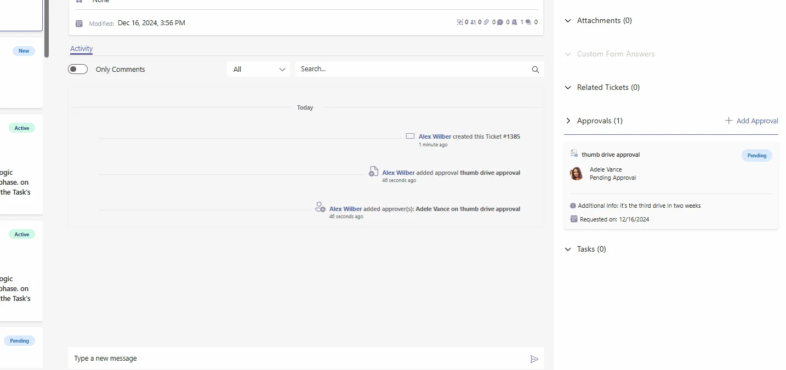Click the speech-bubble comments counter icon
The height and width of the screenshot is (370, 786).
(500, 22)
